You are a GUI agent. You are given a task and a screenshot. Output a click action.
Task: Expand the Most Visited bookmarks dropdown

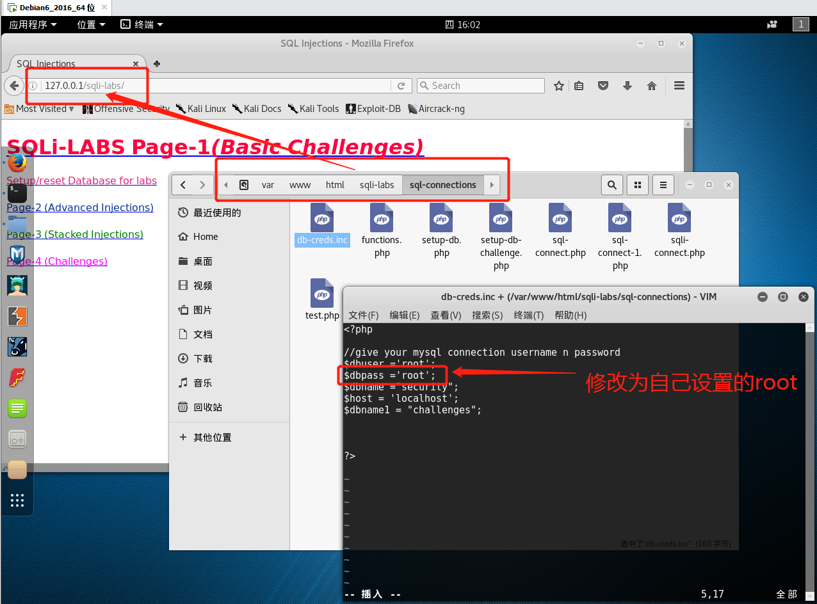click(x=40, y=109)
